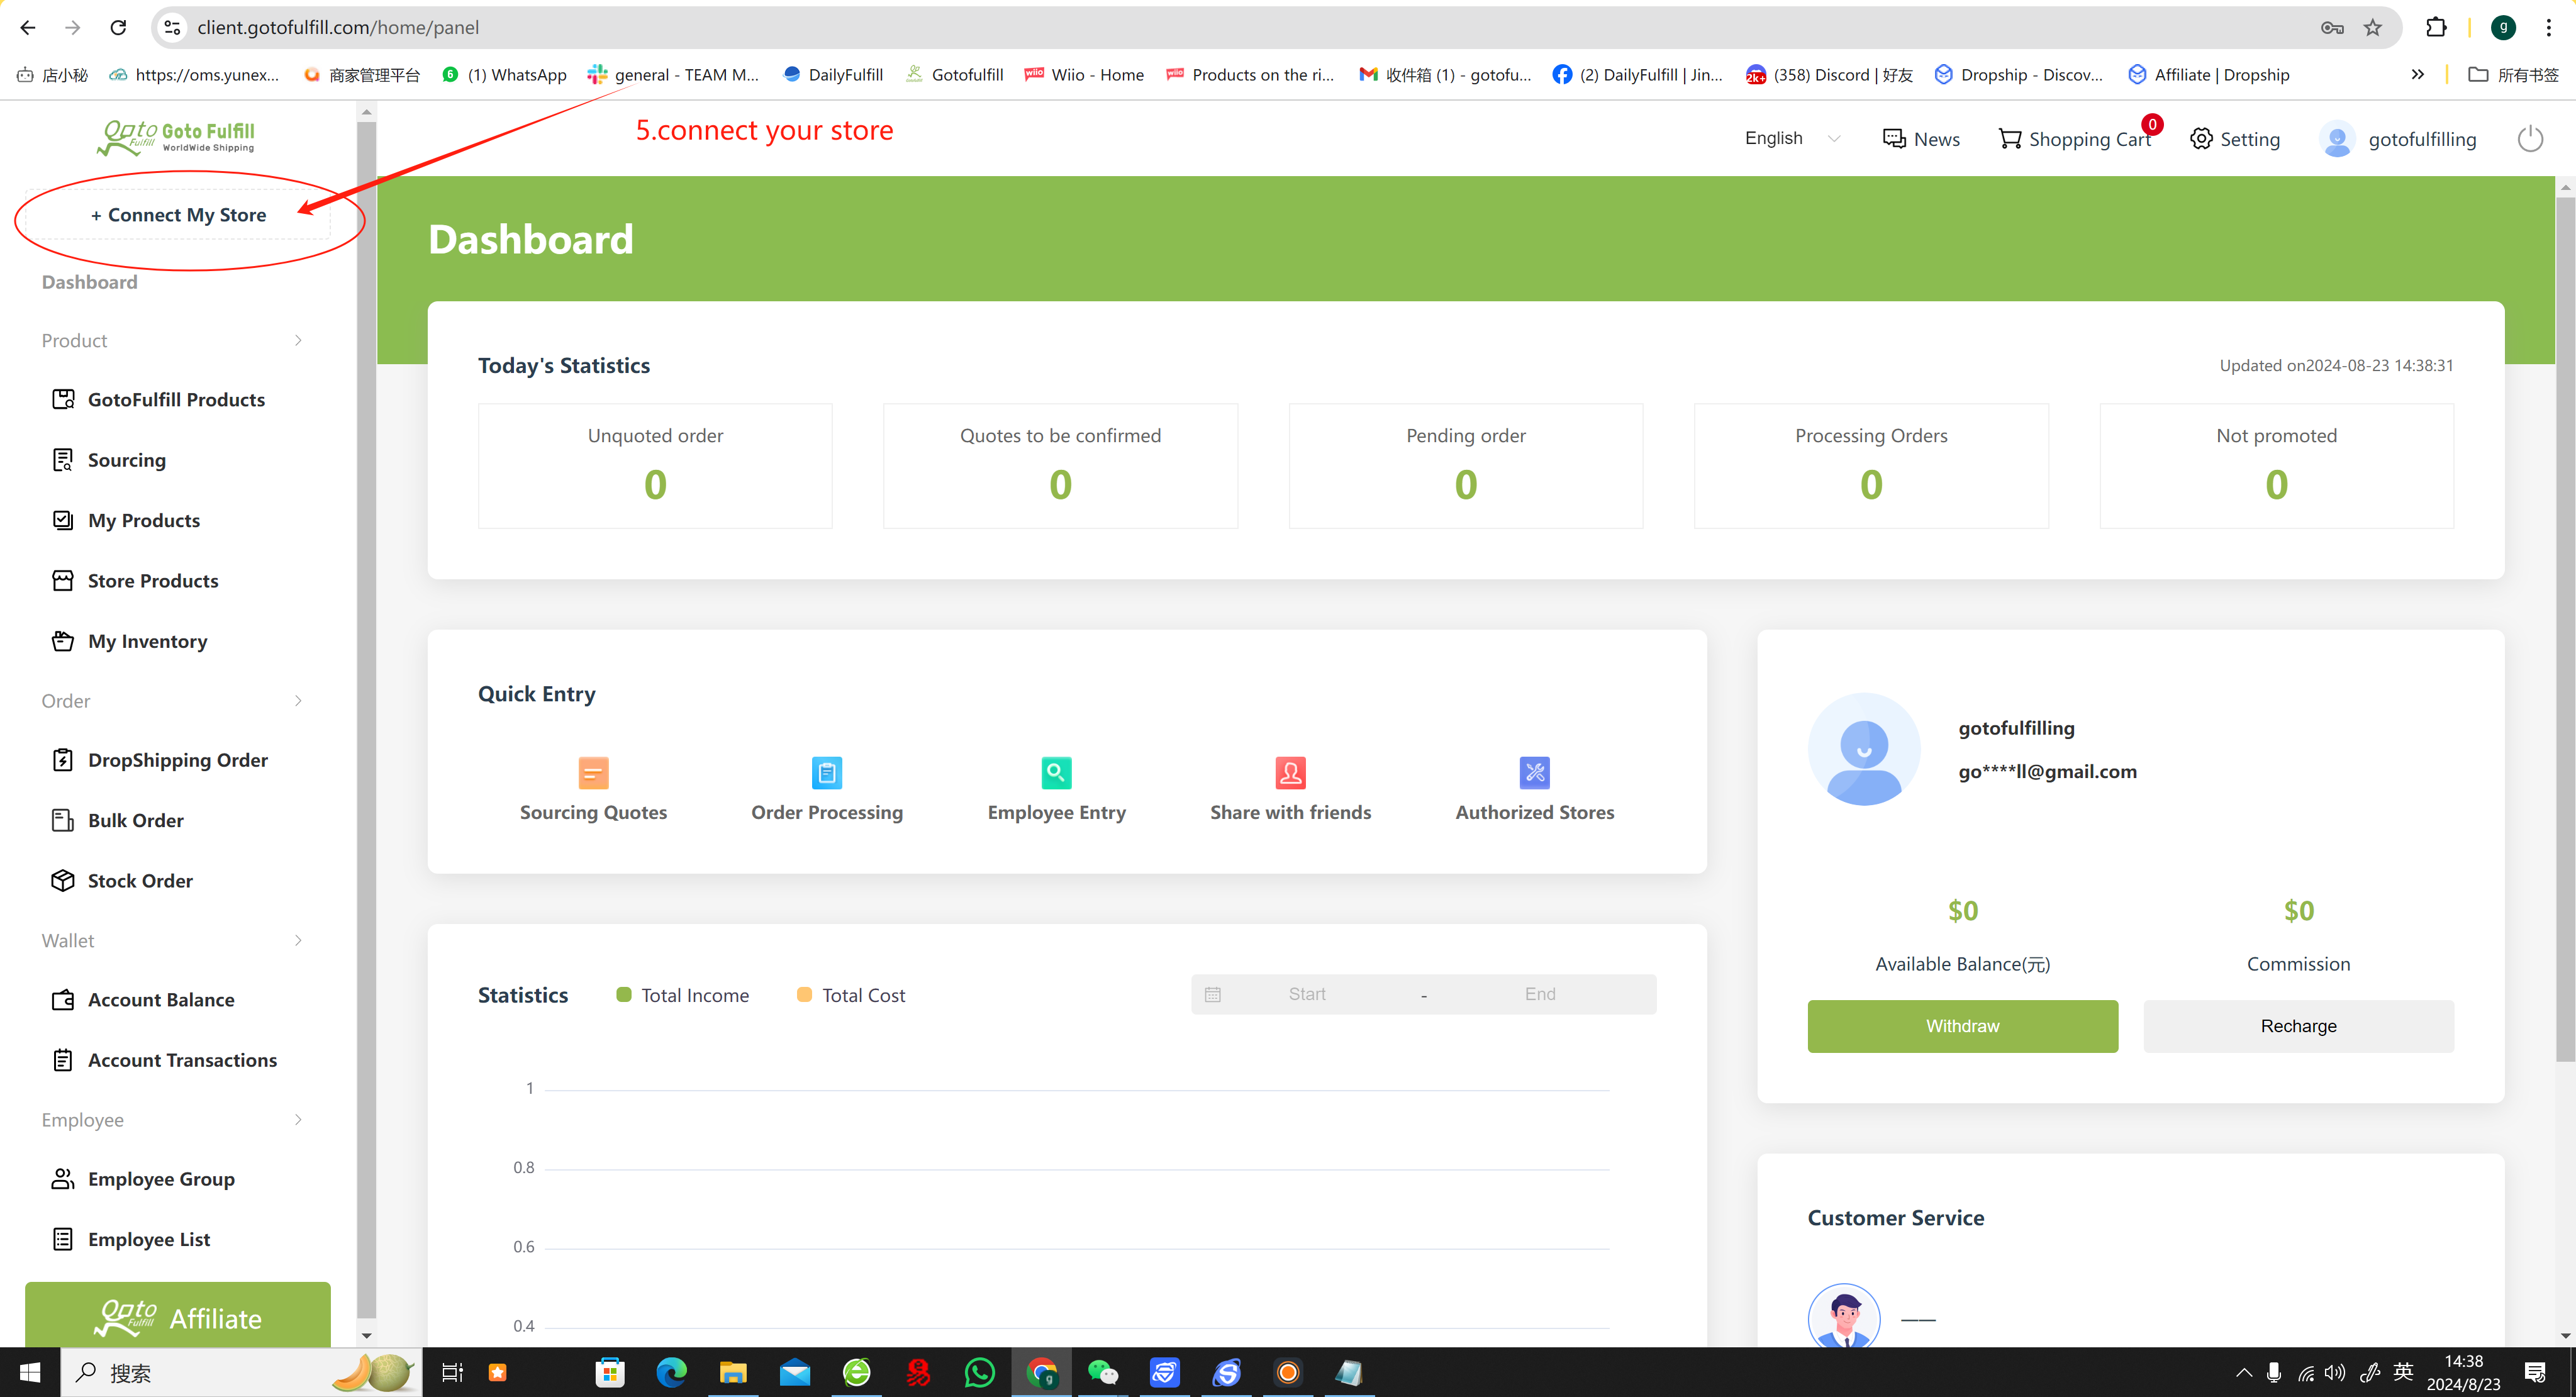Image resolution: width=2576 pixels, height=1397 pixels.
Task: Click Goto Fulfill logo
Action: click(177, 137)
